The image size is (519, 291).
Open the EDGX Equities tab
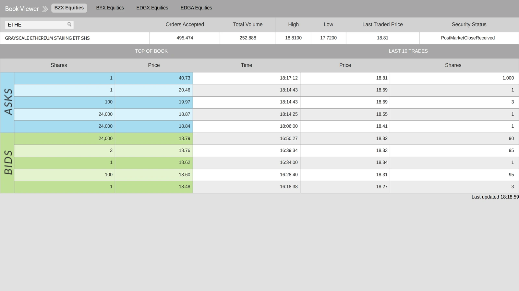[152, 8]
